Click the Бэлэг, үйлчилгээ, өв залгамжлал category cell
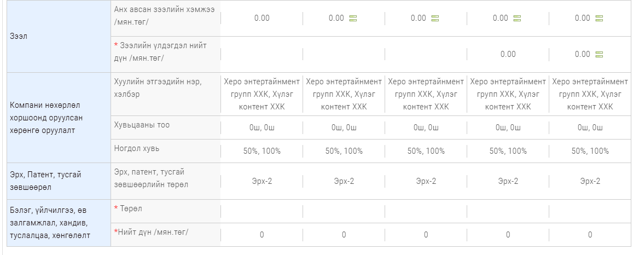The width and height of the screenshot is (639, 255). coord(59,223)
